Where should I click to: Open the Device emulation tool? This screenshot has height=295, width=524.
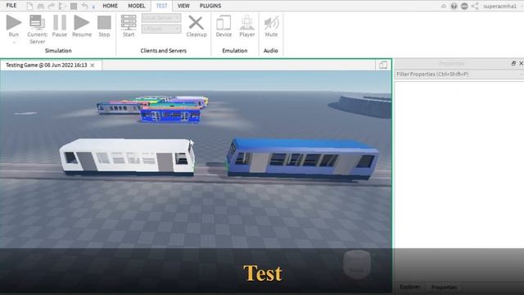[x=224, y=25]
